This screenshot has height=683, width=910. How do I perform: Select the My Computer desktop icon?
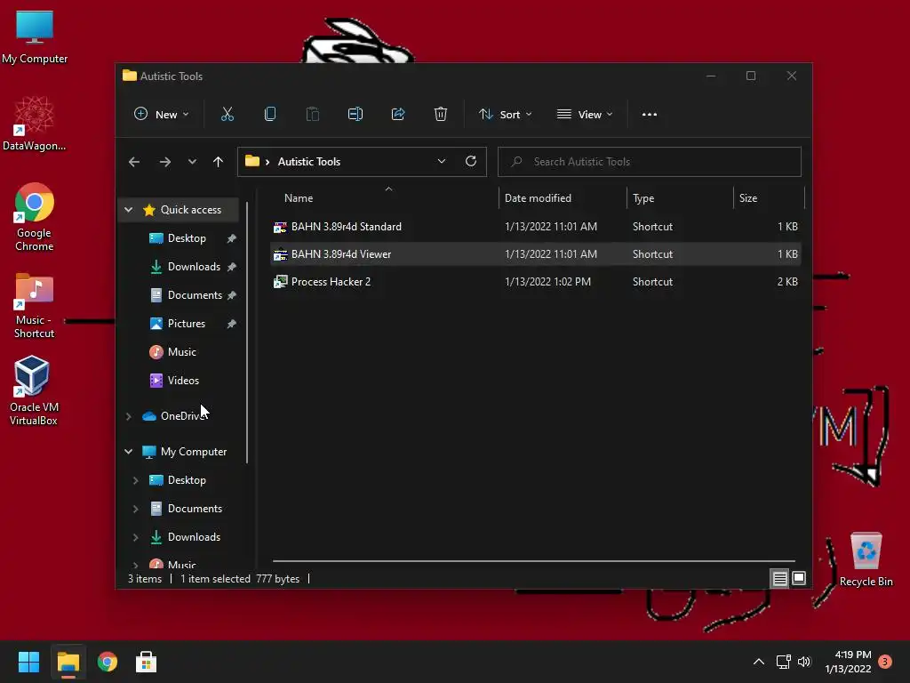pos(35,36)
